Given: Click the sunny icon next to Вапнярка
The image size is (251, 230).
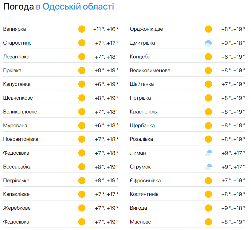Looking at the screenshot, I should [x=82, y=29].
